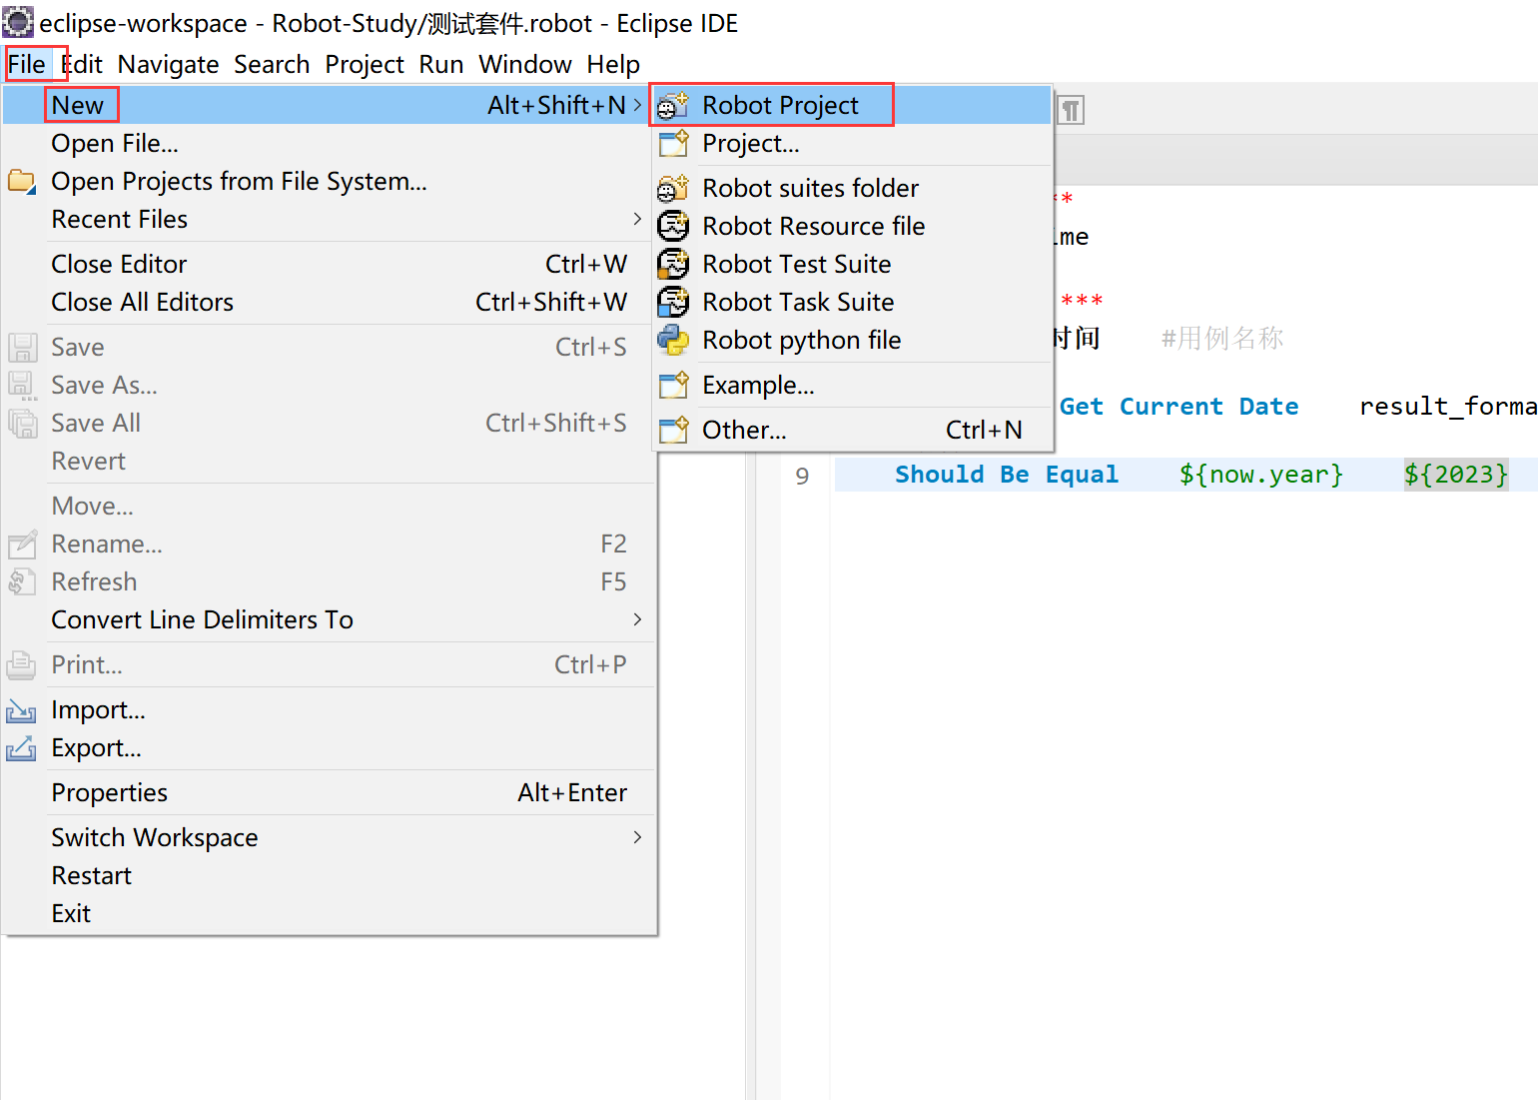This screenshot has width=1538, height=1100.
Task: Expand Convert Line Delimiters To submenu
Action: coord(328,619)
